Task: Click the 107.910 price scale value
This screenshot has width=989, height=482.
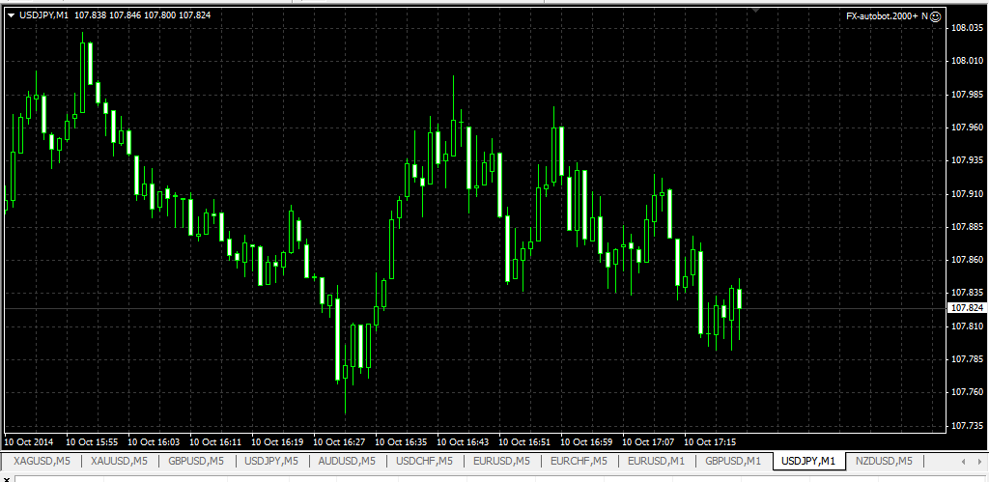Action: (967, 194)
